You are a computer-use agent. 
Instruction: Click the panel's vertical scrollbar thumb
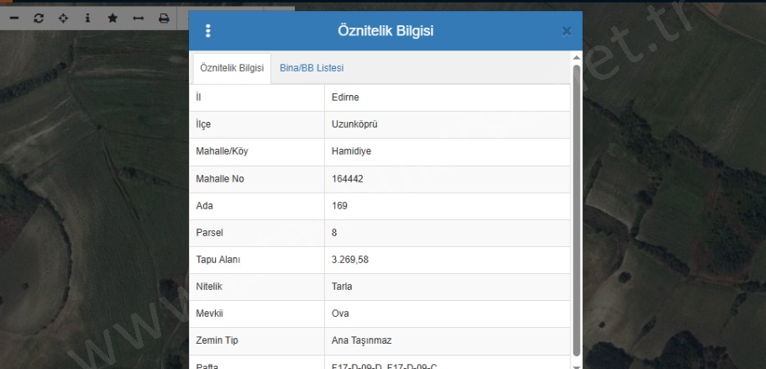[x=576, y=210]
